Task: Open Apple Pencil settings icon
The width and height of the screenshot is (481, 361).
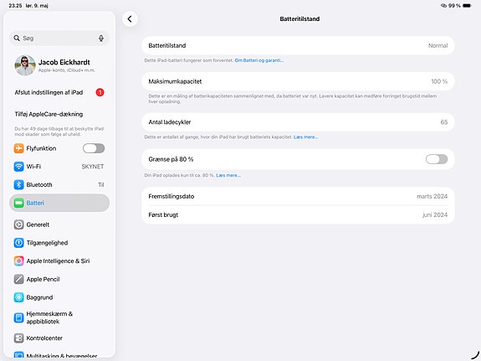Action: [18, 279]
